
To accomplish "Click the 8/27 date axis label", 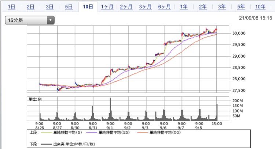I will pos(57,128).
